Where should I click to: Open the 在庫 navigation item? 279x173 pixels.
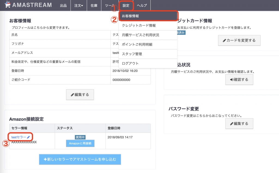94,5
